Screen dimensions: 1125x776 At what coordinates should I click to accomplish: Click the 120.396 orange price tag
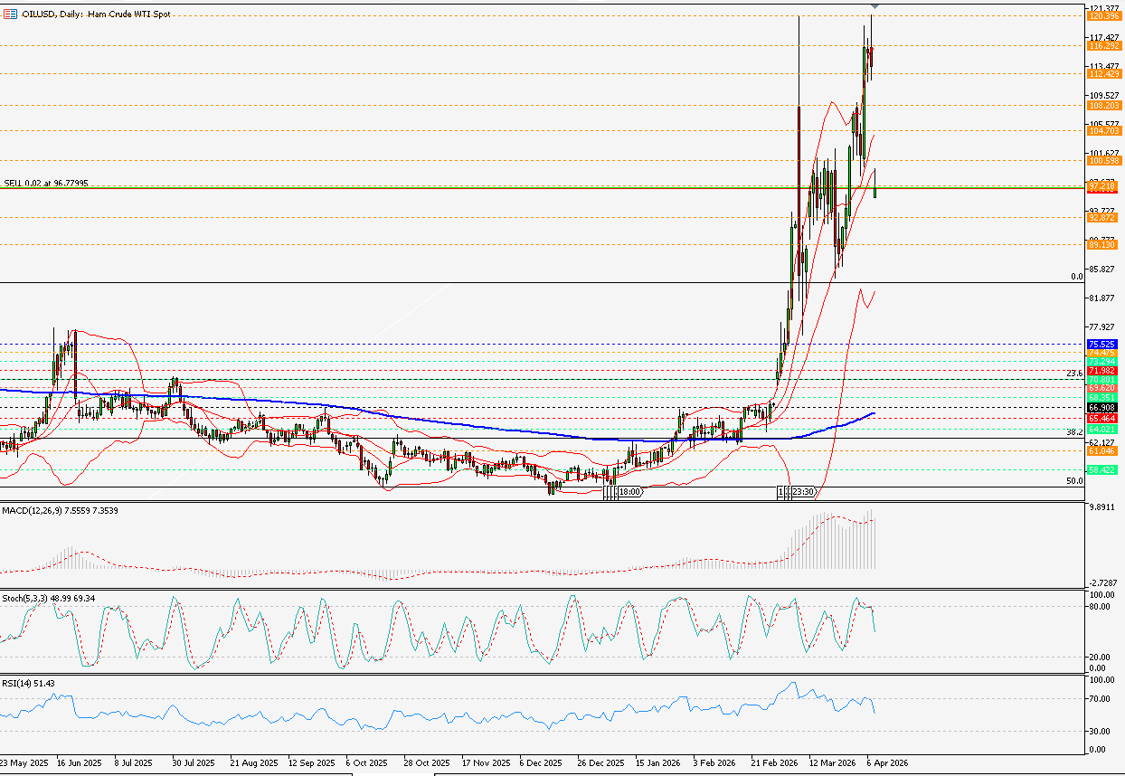tap(1104, 16)
